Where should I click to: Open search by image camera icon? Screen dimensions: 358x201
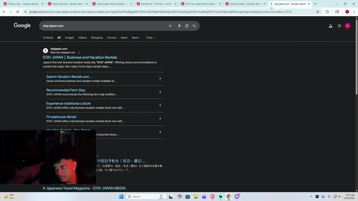187,26
